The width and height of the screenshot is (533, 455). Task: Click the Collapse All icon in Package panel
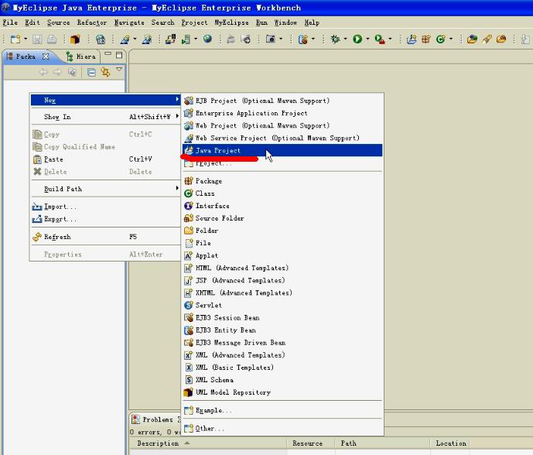tap(91, 72)
